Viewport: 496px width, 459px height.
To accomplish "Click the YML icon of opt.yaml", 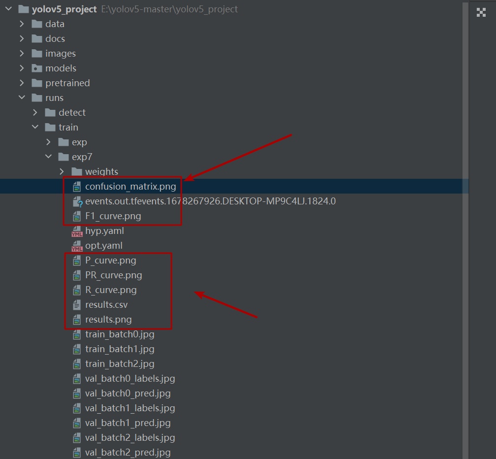I will coord(77,246).
